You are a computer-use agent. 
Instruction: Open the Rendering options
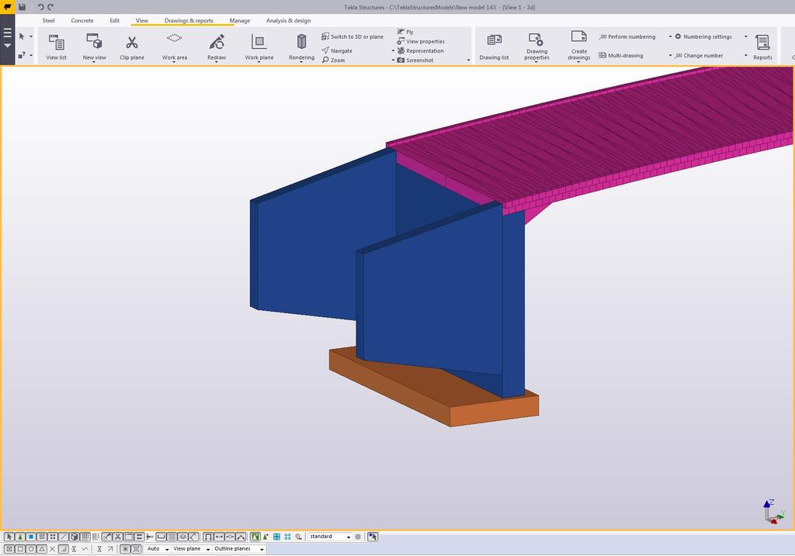pos(302,47)
